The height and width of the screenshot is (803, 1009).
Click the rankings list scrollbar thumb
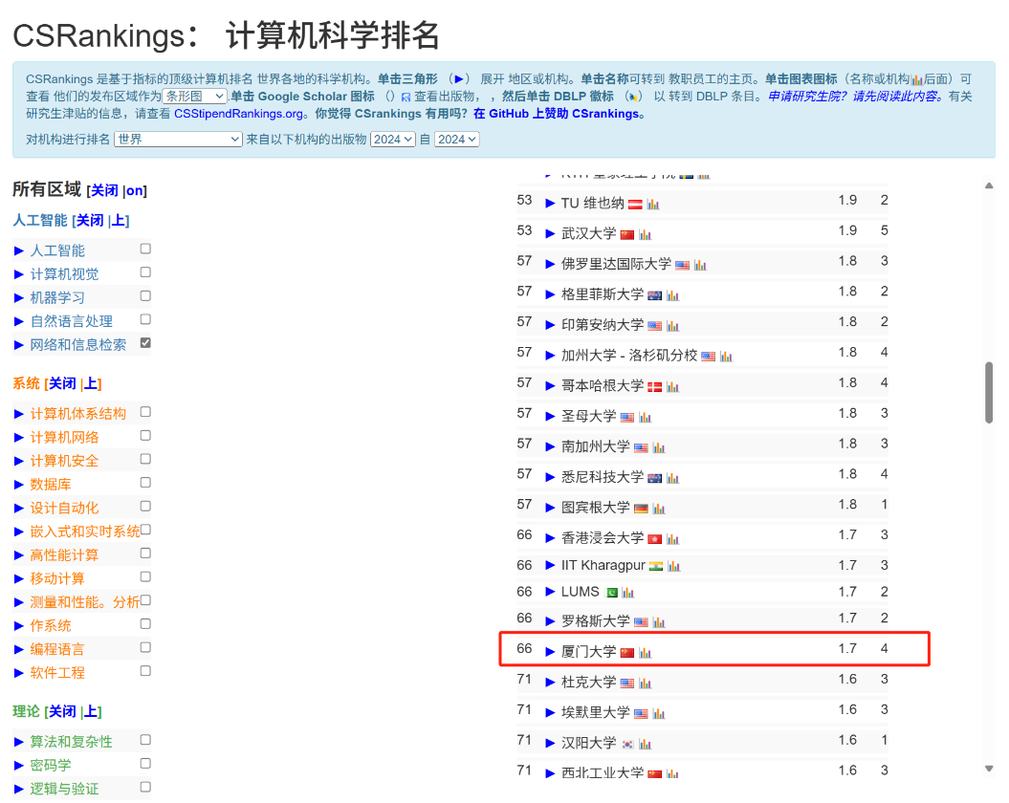pyautogui.click(x=989, y=392)
